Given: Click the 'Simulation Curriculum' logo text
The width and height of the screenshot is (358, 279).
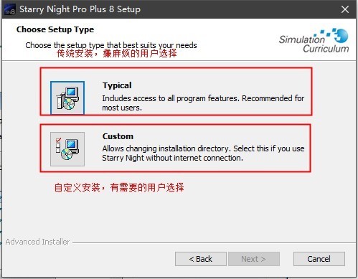Looking at the screenshot, I should coord(314,44).
